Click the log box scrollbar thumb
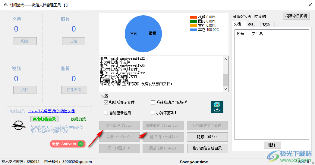Screen dimensions: 315x165 [225, 80]
